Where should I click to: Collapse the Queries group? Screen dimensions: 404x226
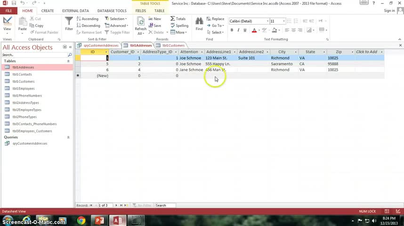68,137
